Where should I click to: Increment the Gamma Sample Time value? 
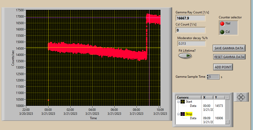click(x=207, y=76)
